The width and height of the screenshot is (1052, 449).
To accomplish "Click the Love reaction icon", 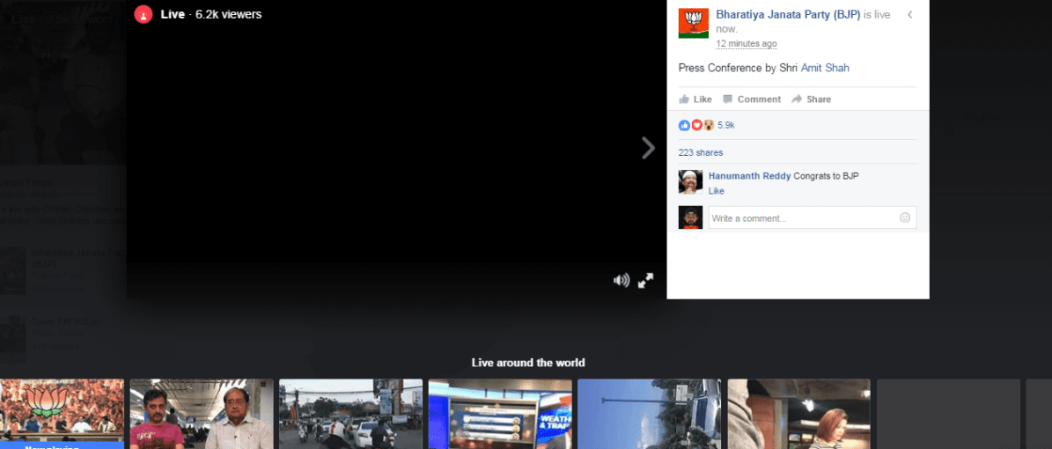I will pos(696,125).
